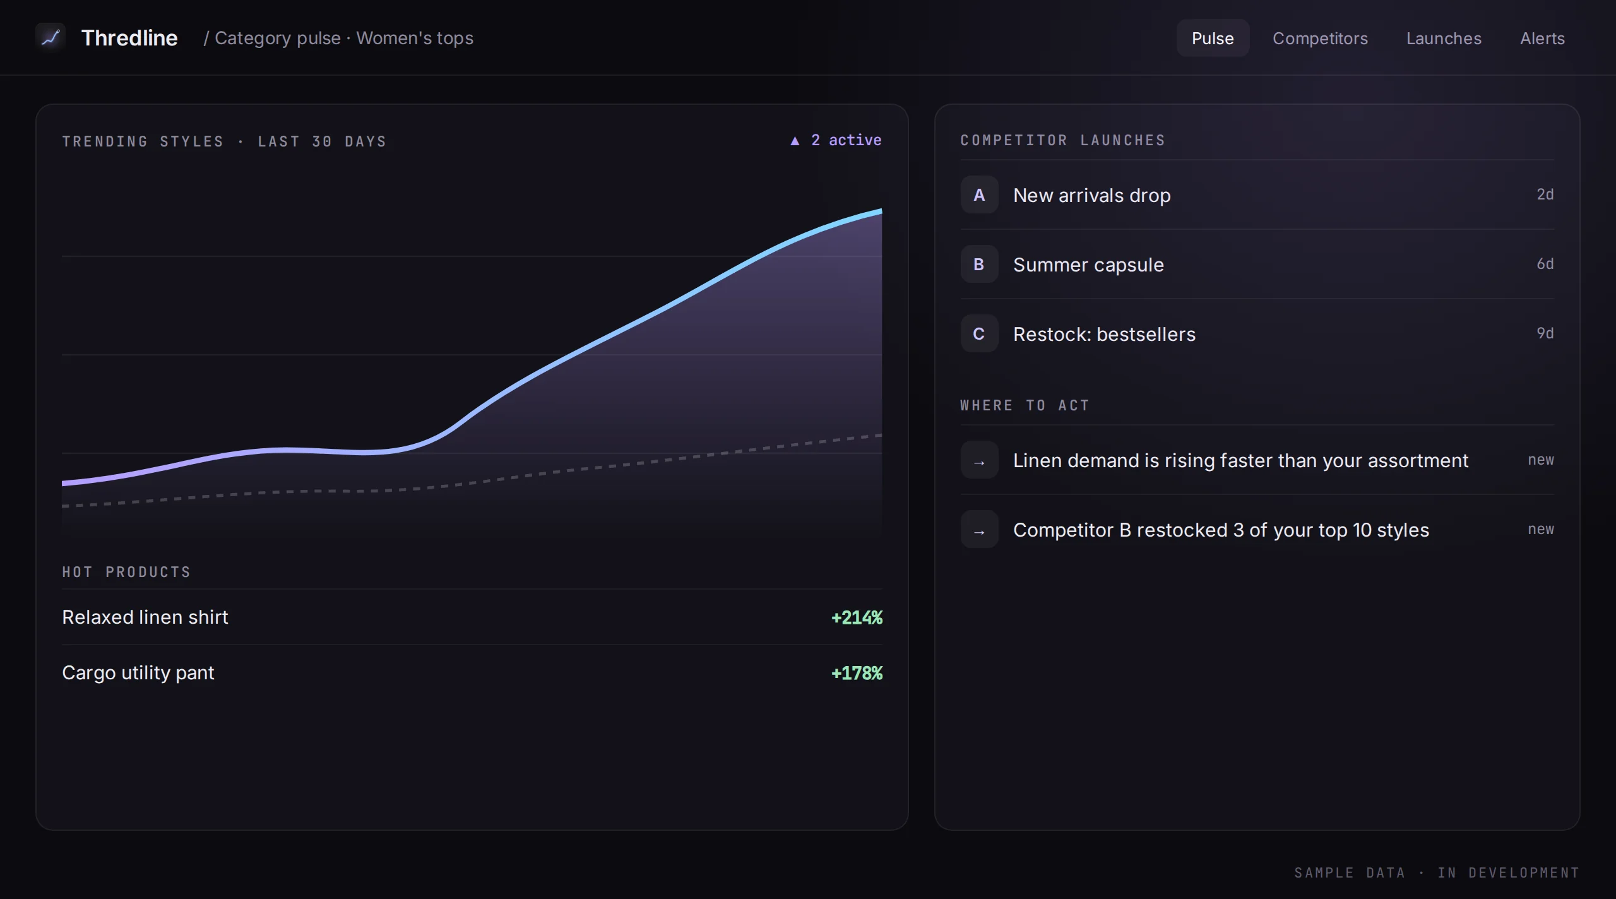The width and height of the screenshot is (1616, 899).
Task: Click the '2 active' indicator
Action: click(x=836, y=140)
